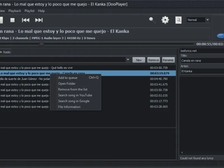Click the 00:00:55 elapsed time display
224x168 pixels.
[x=204, y=44]
